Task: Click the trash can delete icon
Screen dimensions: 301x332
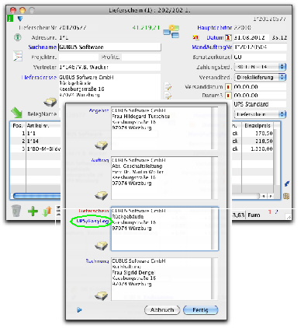Action: [16, 211]
